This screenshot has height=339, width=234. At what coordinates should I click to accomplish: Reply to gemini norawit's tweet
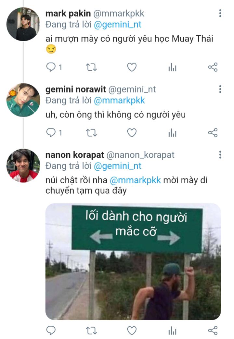point(51,132)
